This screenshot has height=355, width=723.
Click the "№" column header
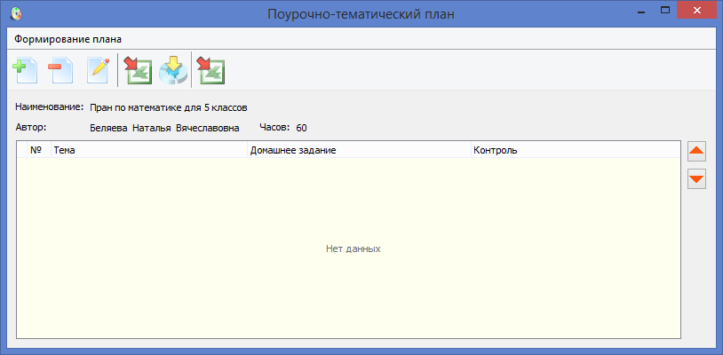tap(36, 150)
